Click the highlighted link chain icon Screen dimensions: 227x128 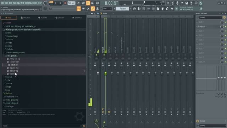coord(93,9)
